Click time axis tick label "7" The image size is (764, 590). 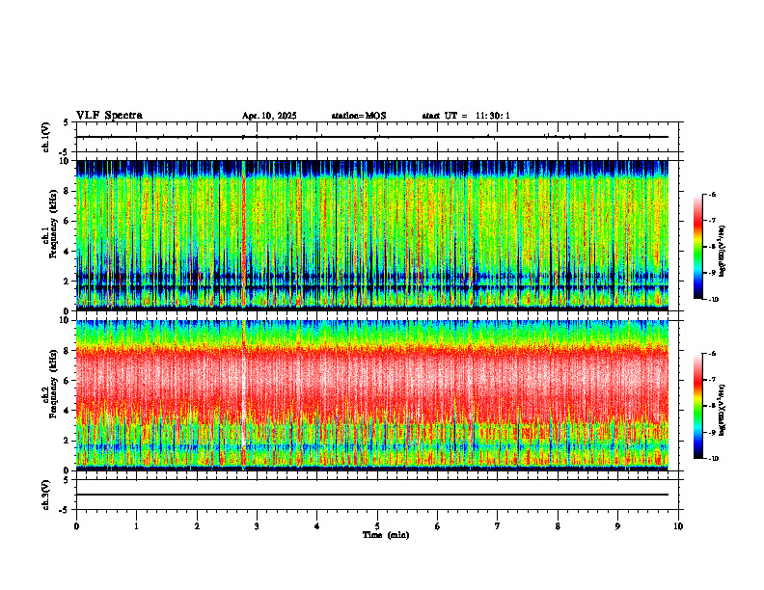click(498, 526)
